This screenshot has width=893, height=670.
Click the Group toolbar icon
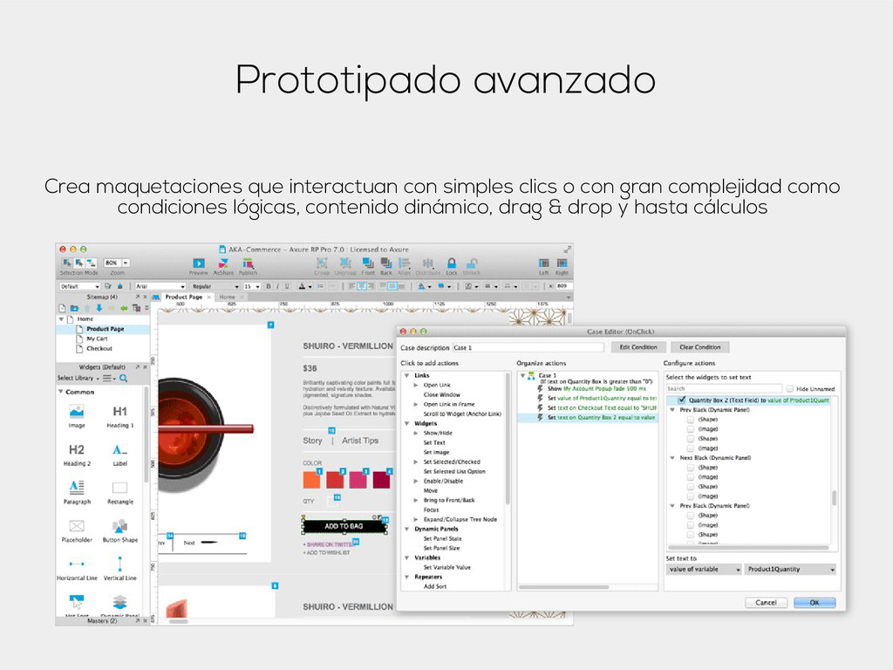pyautogui.click(x=322, y=263)
